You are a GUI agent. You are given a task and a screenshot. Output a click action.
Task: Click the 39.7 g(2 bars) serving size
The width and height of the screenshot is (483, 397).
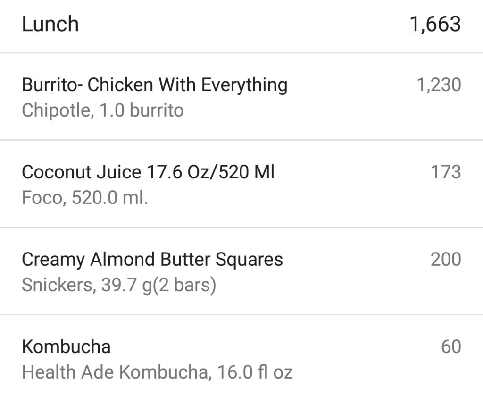158,285
